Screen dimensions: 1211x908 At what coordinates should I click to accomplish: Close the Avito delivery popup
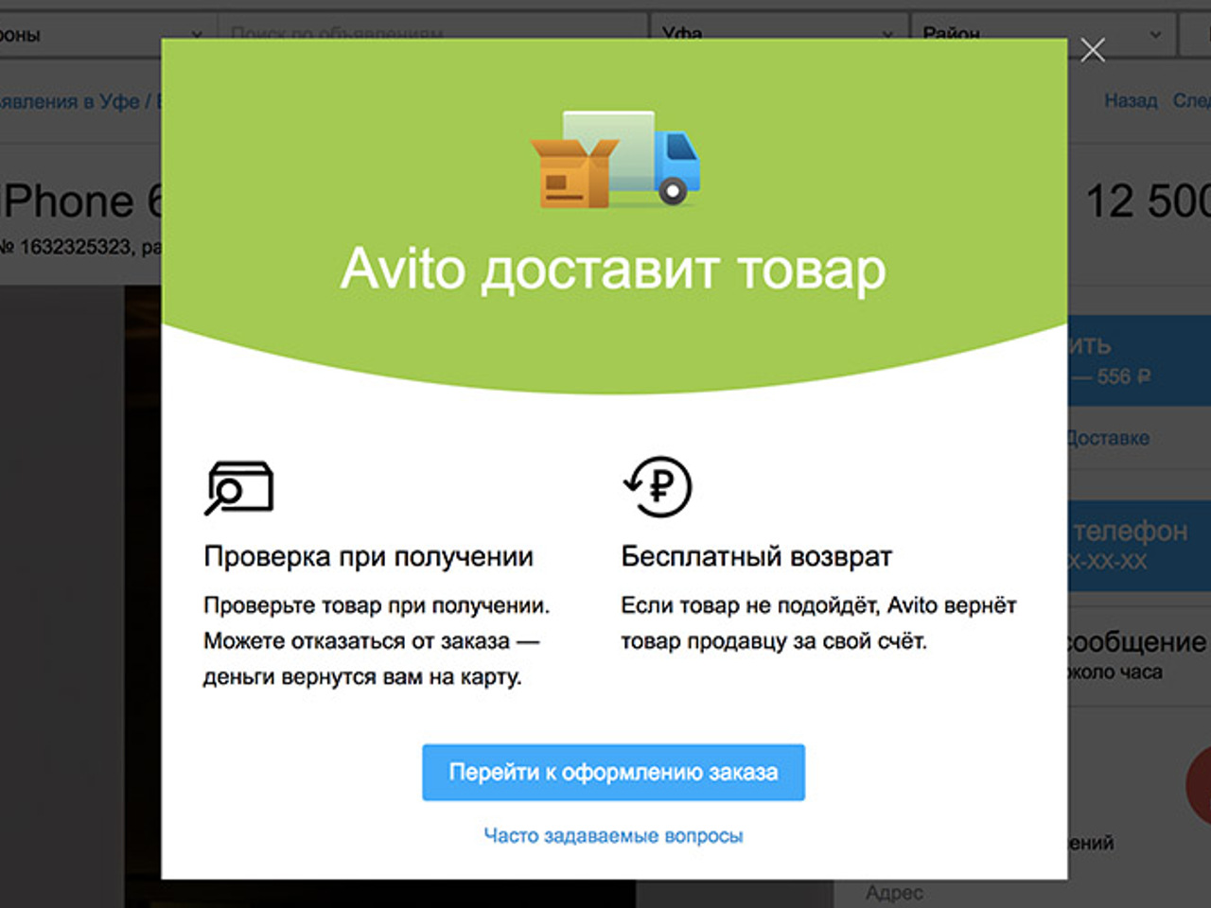(1093, 50)
